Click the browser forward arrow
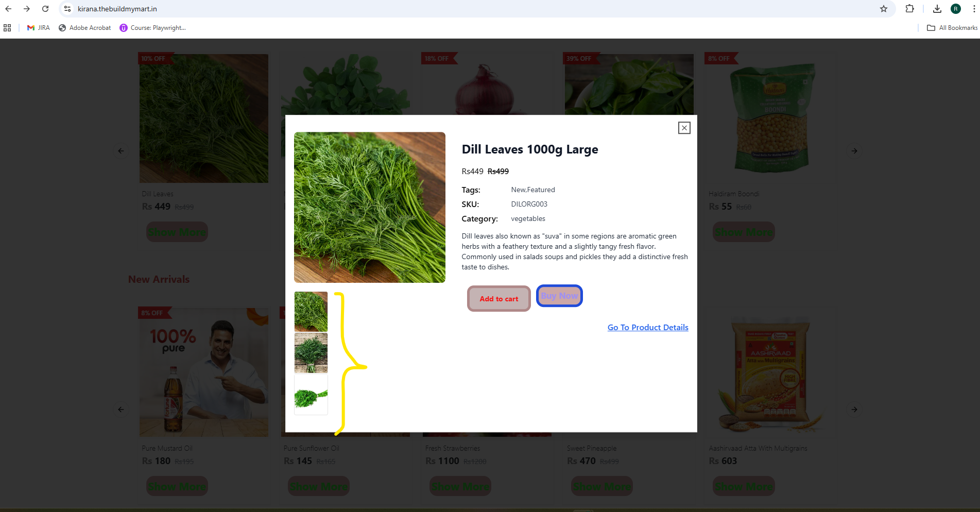This screenshot has width=980, height=512. click(27, 9)
